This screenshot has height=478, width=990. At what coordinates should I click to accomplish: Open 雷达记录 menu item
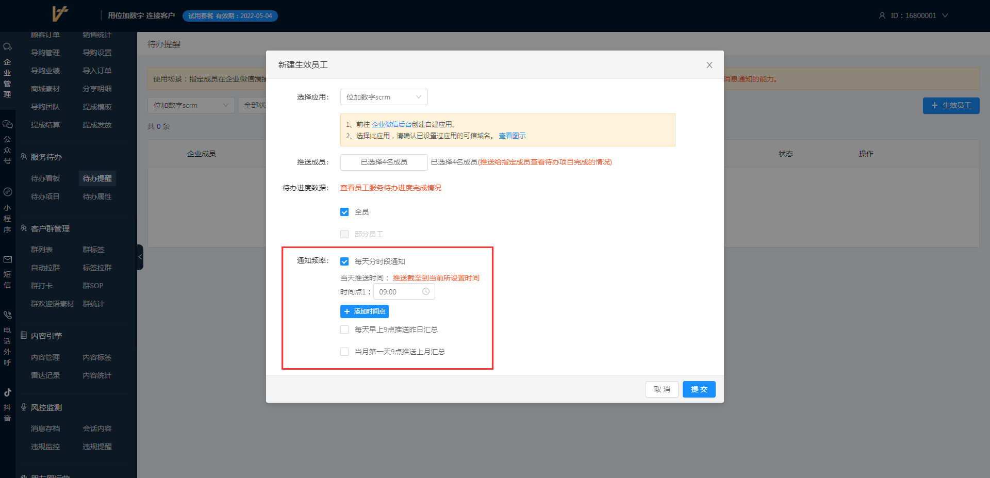point(45,375)
